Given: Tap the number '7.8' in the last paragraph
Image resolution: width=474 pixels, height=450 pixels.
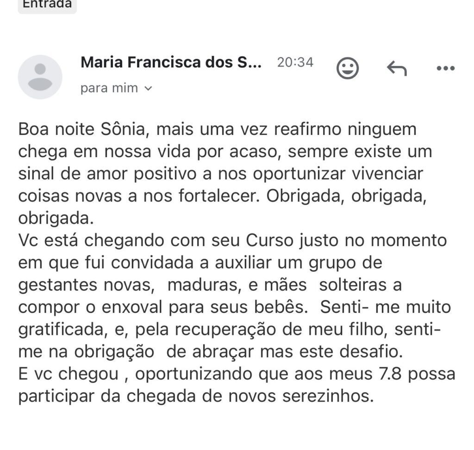Looking at the screenshot, I should [390, 374].
